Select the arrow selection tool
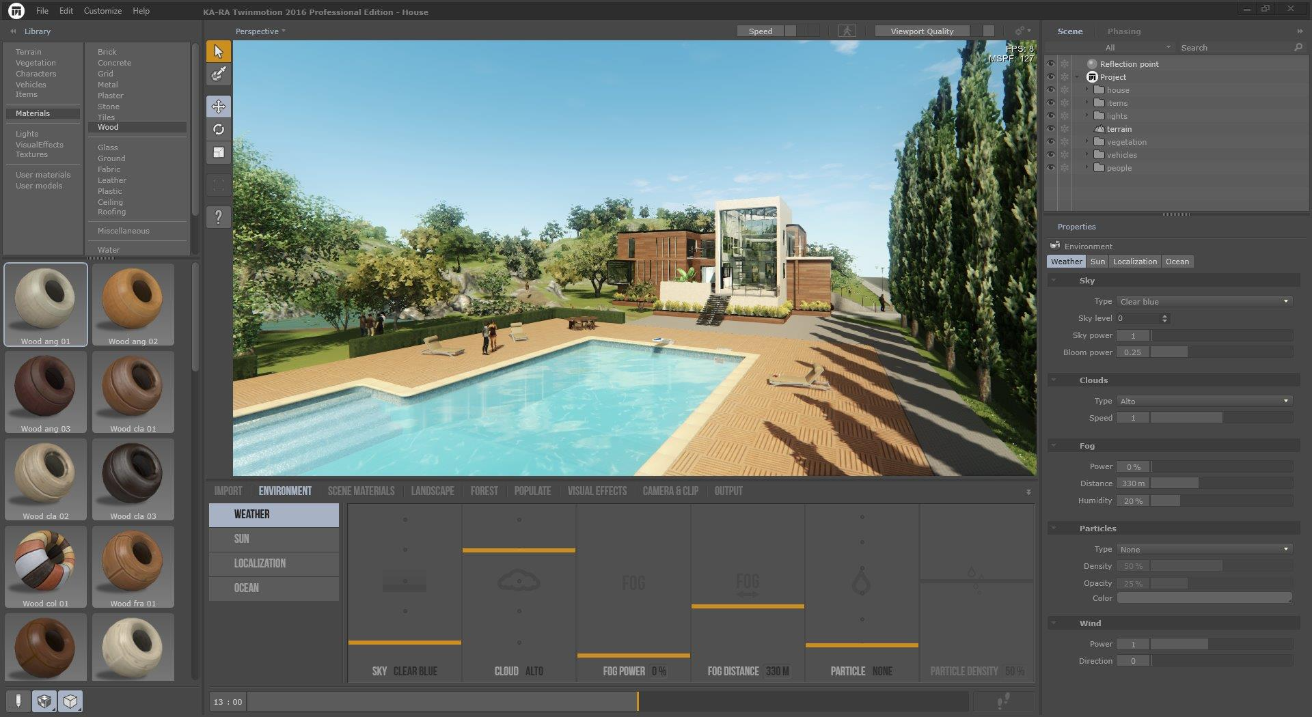This screenshot has width=1312, height=717. 219,52
